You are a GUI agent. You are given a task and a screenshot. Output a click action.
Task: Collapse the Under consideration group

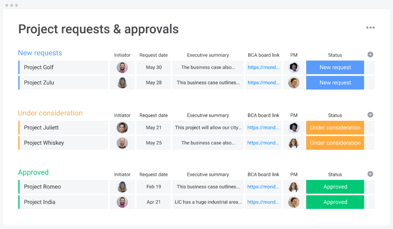pos(50,113)
